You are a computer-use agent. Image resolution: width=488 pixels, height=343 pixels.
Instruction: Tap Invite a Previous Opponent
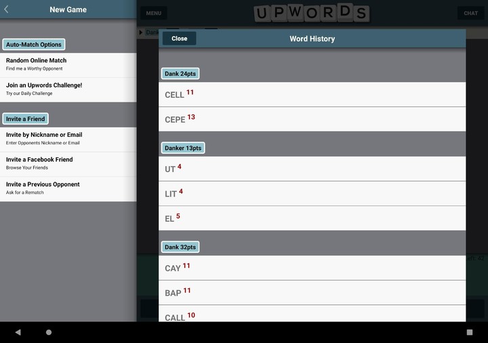point(68,188)
